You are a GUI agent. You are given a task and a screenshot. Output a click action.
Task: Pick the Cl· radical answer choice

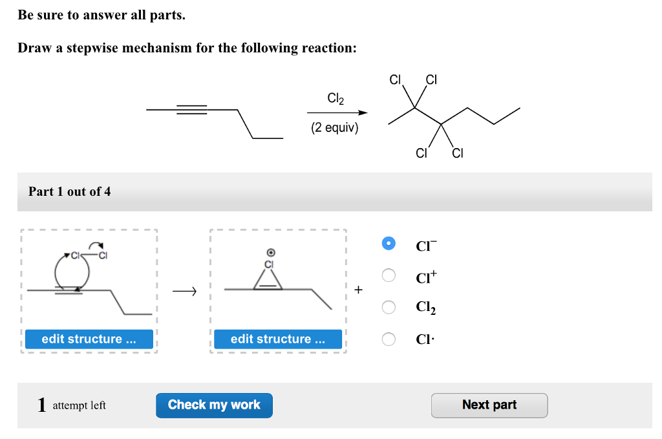(389, 338)
